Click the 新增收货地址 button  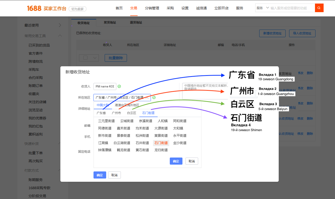(272, 33)
